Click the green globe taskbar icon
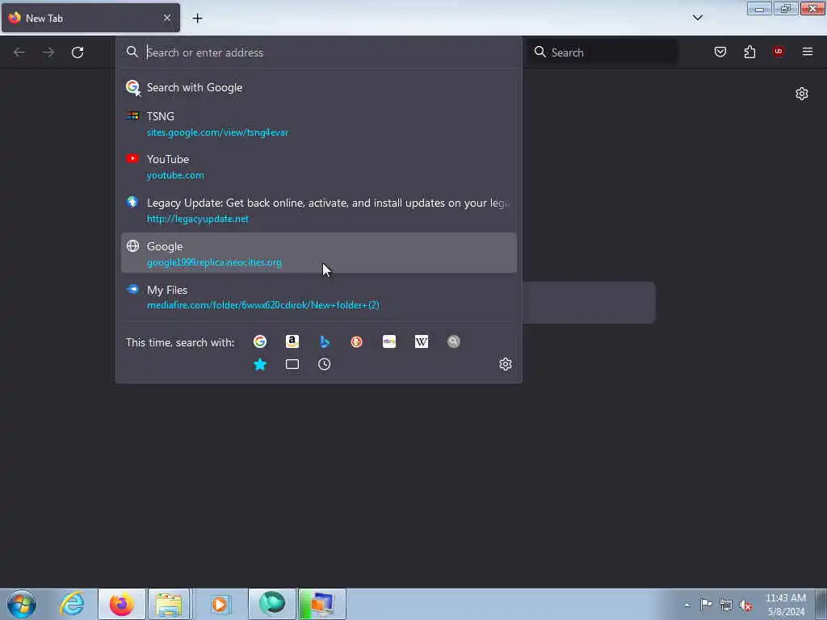Image resolution: width=827 pixels, height=620 pixels. tap(272, 604)
